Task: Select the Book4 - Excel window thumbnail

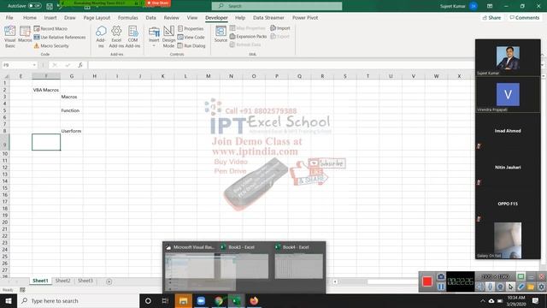Action: (x=298, y=262)
